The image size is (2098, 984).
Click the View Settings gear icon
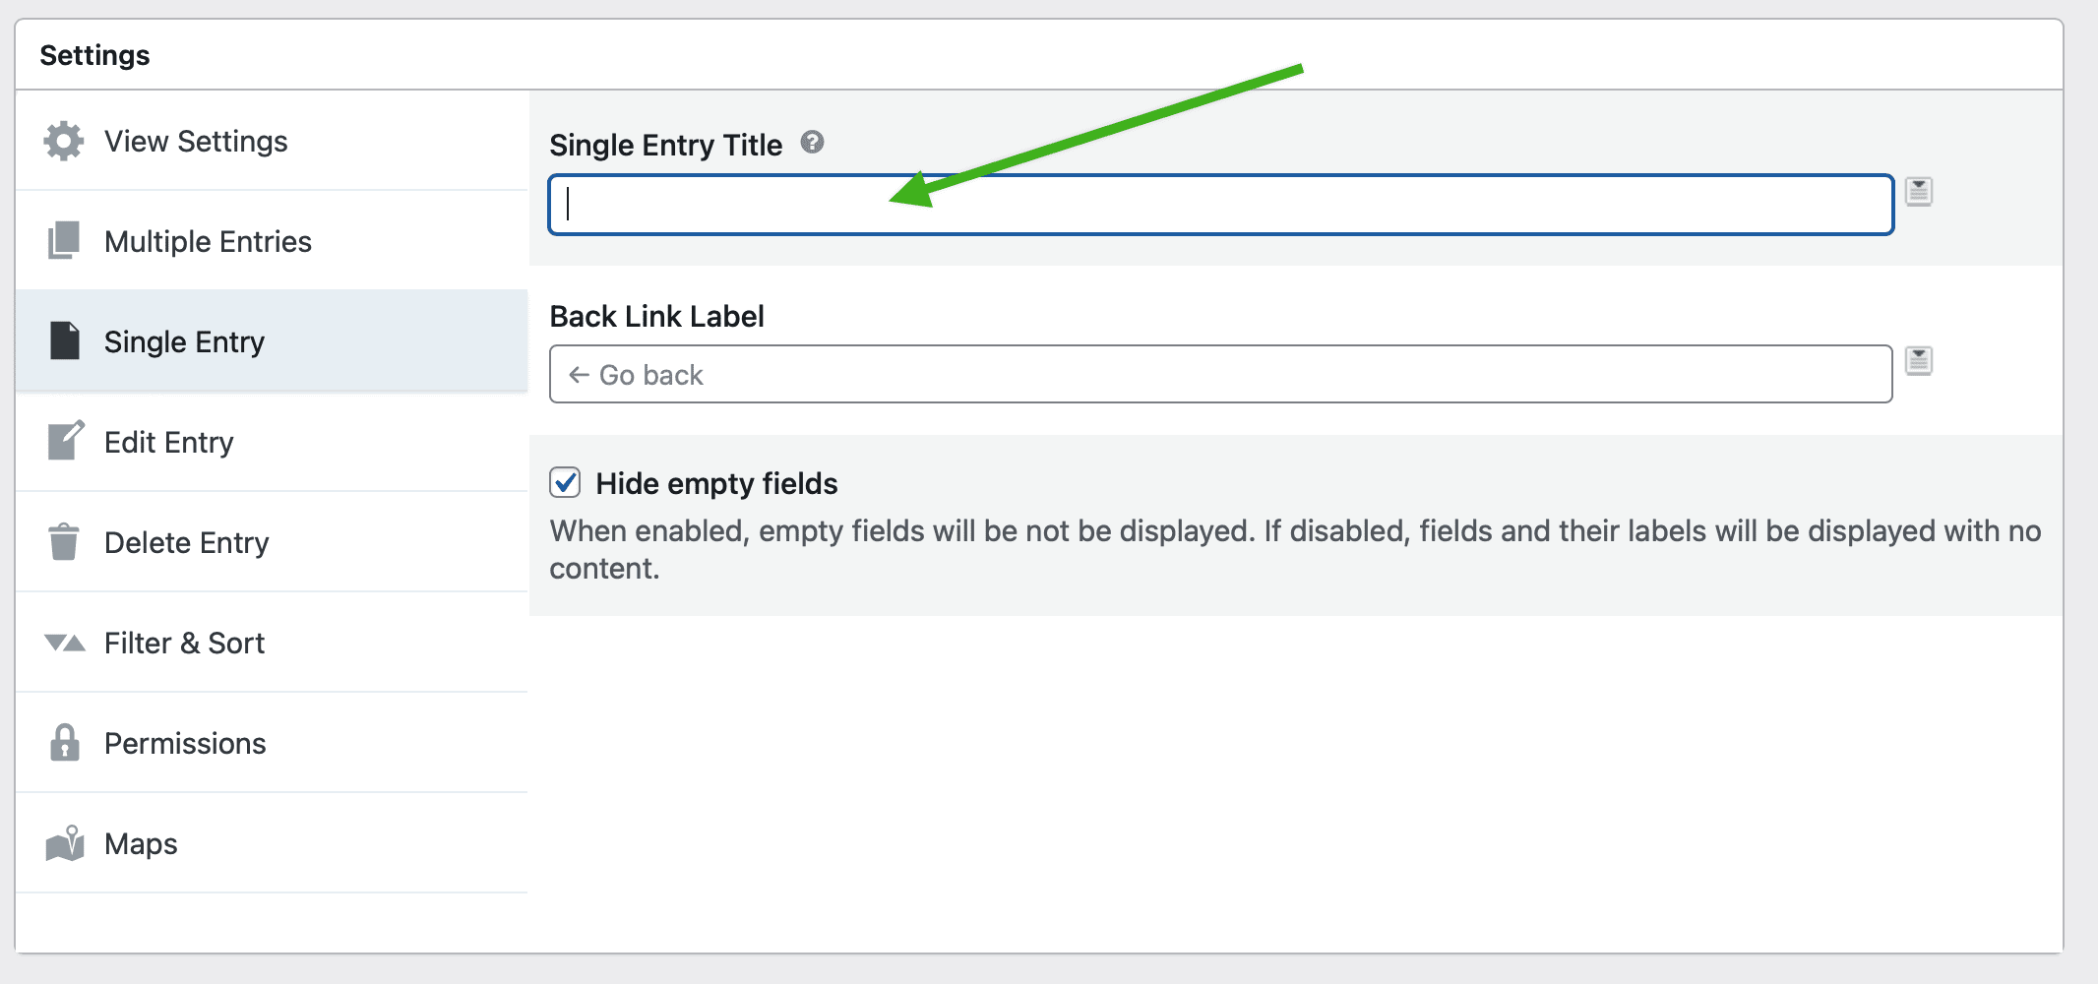[64, 141]
